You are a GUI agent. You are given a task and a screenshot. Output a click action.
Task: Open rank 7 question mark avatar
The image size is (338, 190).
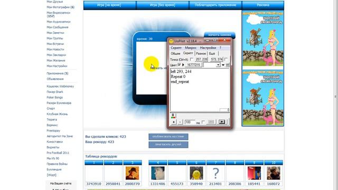[215, 173]
